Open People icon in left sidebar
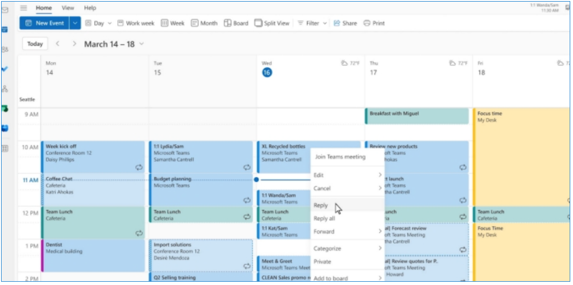573x285 pixels. 5,50
